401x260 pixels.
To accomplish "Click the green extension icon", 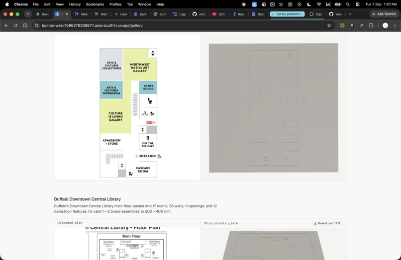I will 342,25.
